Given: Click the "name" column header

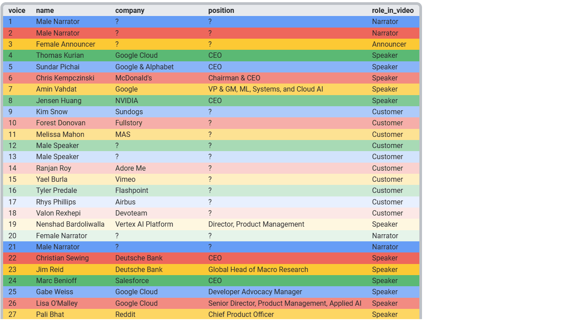Looking at the screenshot, I should tap(45, 10).
